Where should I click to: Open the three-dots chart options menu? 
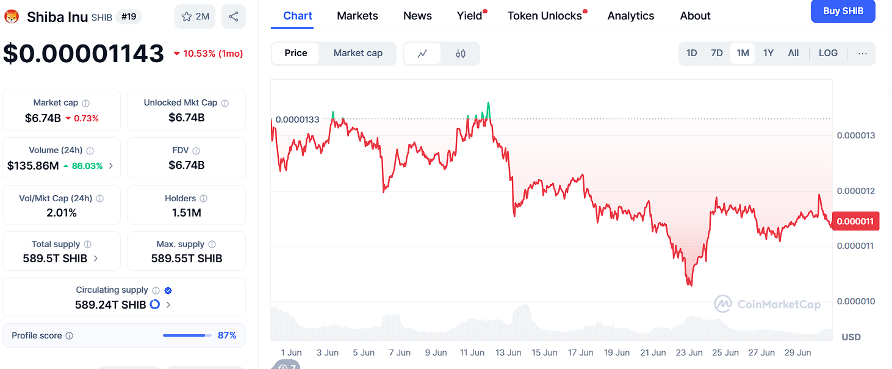[x=862, y=53]
